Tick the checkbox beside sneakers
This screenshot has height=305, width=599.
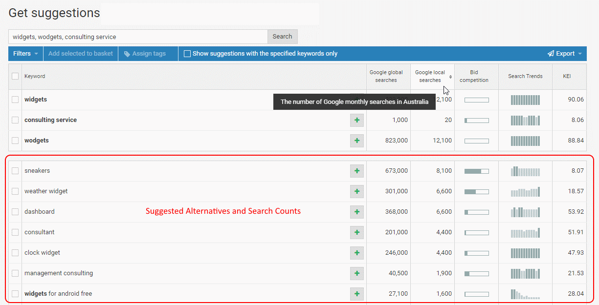(x=15, y=171)
